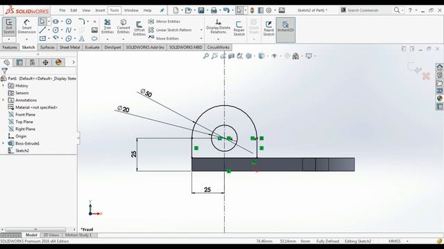Activate the Spline tool

(69, 30)
